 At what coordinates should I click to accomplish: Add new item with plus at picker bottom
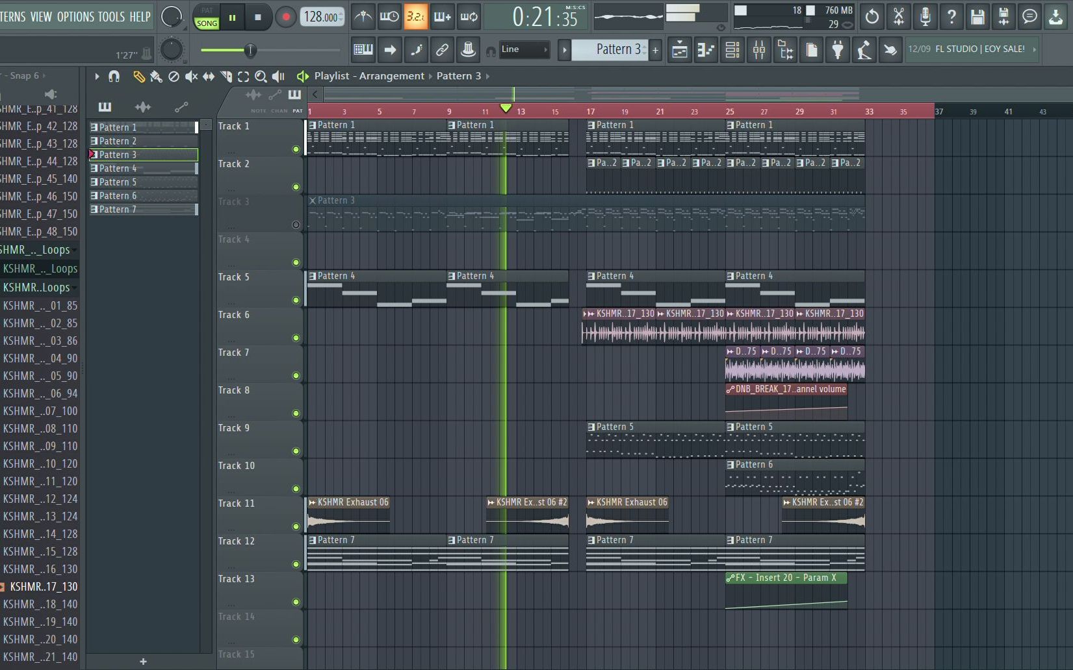[143, 662]
